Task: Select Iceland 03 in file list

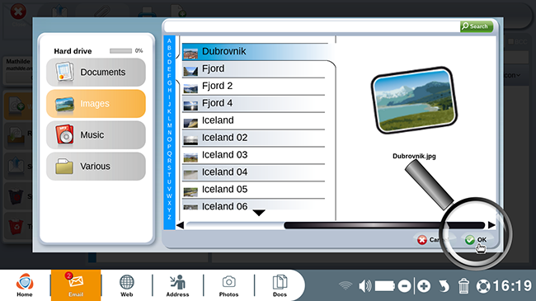Action: (253, 155)
